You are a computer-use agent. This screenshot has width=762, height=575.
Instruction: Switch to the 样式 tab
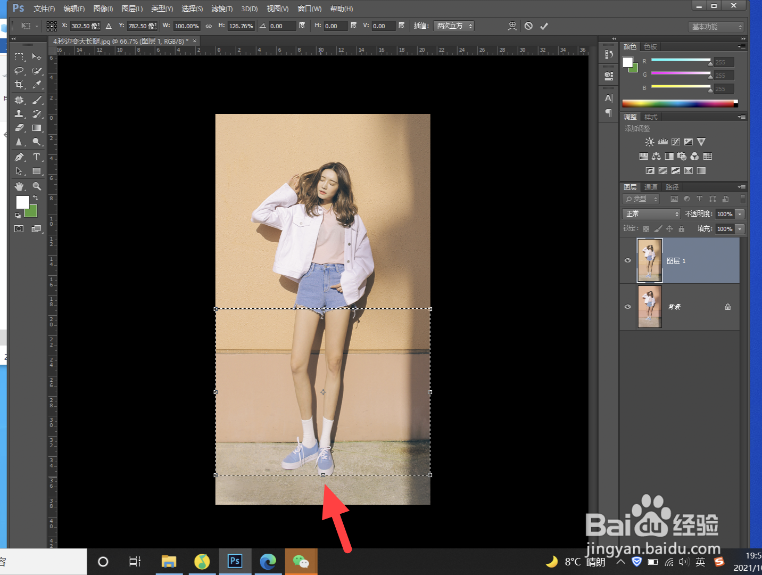[651, 117]
